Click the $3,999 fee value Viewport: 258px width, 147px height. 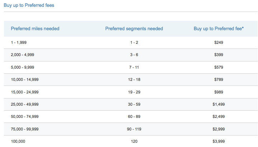[219, 141]
